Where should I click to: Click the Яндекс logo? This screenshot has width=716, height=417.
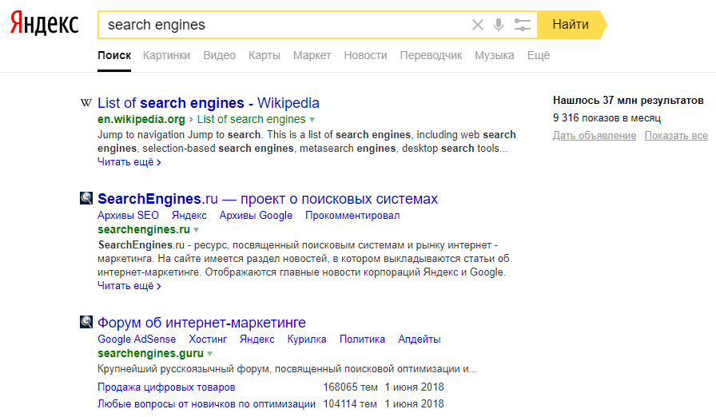point(44,23)
